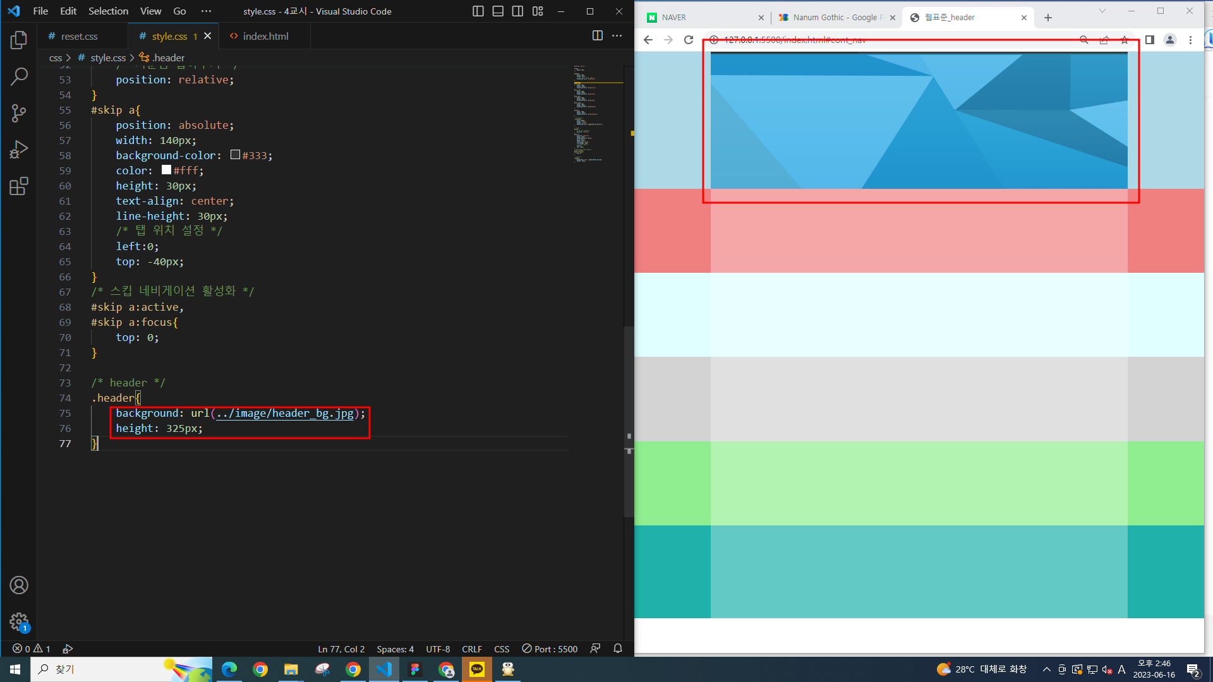The width and height of the screenshot is (1213, 682).
Task: Toggle the secondary side bar layout
Action: [517, 11]
